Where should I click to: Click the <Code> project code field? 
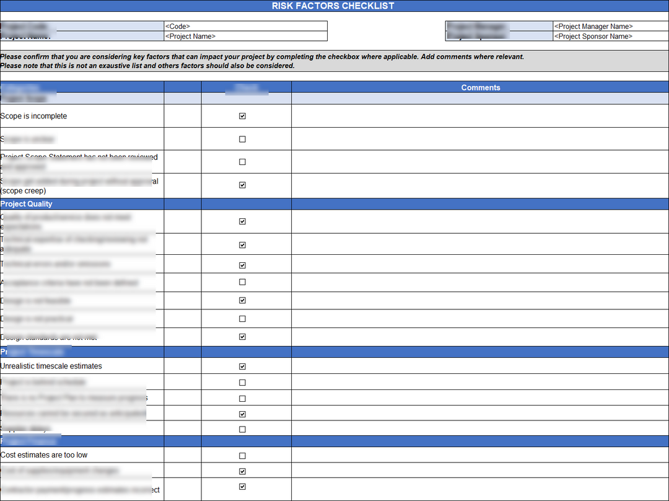[245, 27]
